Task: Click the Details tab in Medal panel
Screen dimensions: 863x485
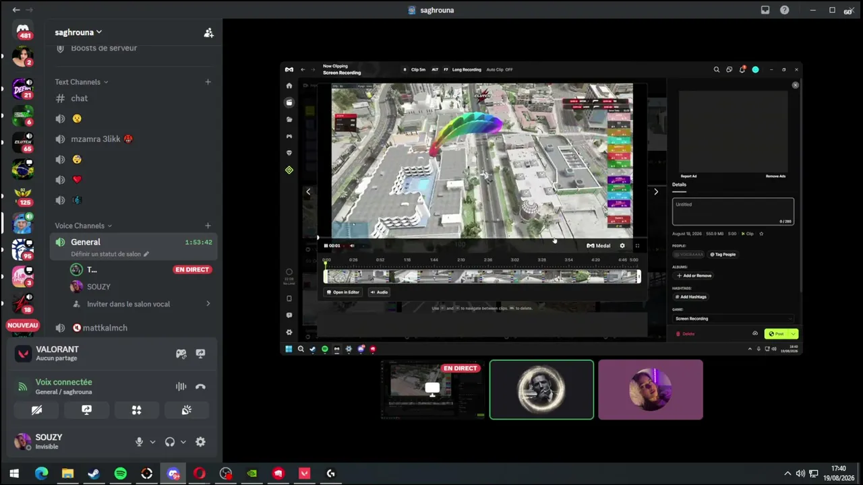Action: point(679,185)
